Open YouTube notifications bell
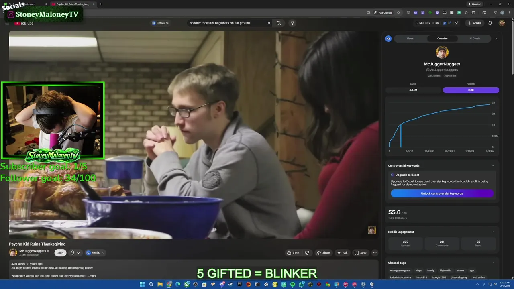The width and height of the screenshot is (514, 289). pyautogui.click(x=490, y=23)
